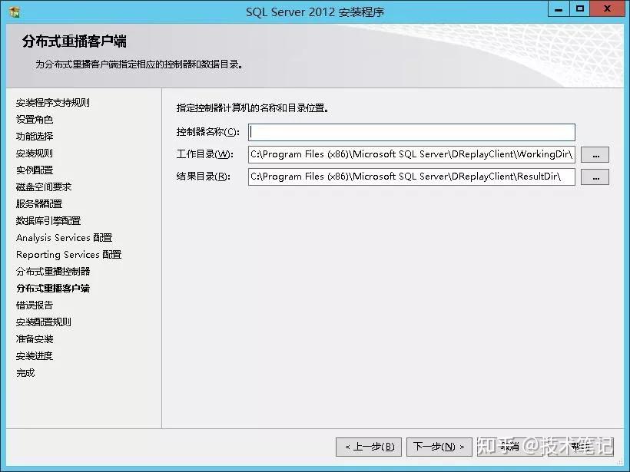
Task: Go to the 错误报告 step
Action: point(31,305)
